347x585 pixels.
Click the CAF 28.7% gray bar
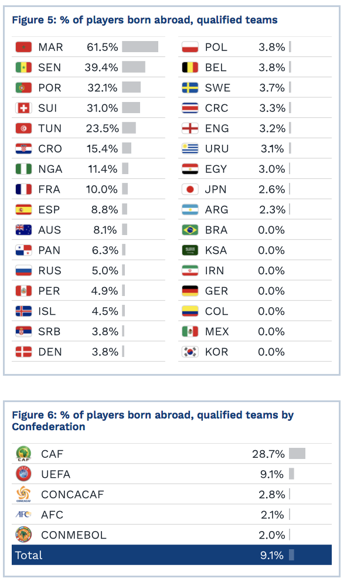point(297,453)
